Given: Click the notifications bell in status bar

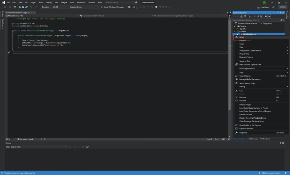Looking at the screenshot, I should [x=286, y=173].
